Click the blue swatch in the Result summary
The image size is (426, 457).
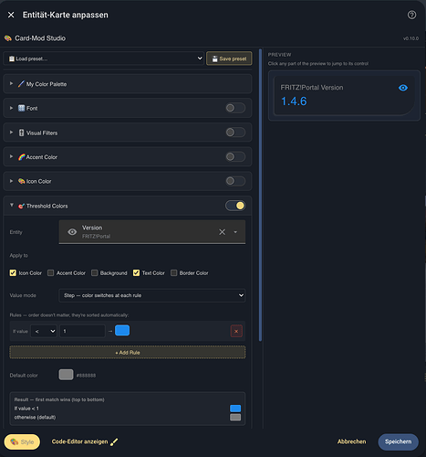(x=235, y=409)
